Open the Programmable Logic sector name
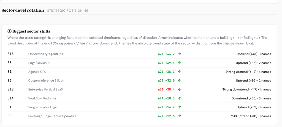Viewport: 282px width, 127px height. 43,107
